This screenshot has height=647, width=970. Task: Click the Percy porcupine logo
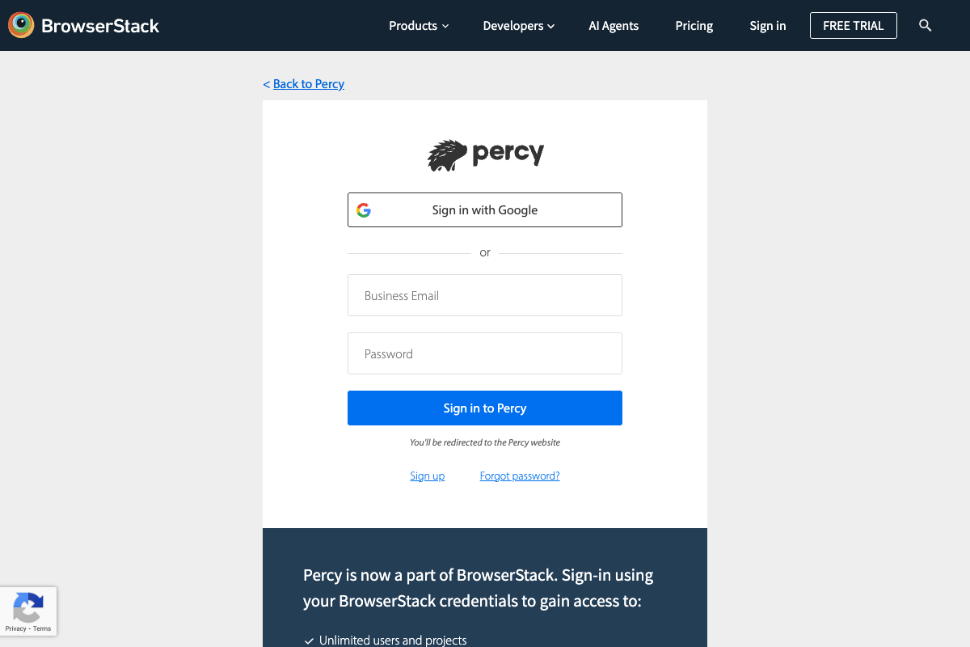coord(446,154)
